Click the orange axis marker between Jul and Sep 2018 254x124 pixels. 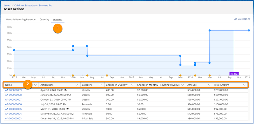(107, 75)
